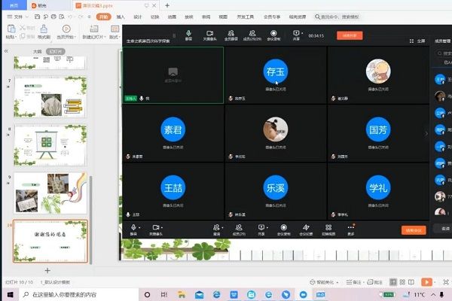452x301 pixels.
Task: Toggle the camera in bottom meeting toolbar
Action: (x=157, y=227)
